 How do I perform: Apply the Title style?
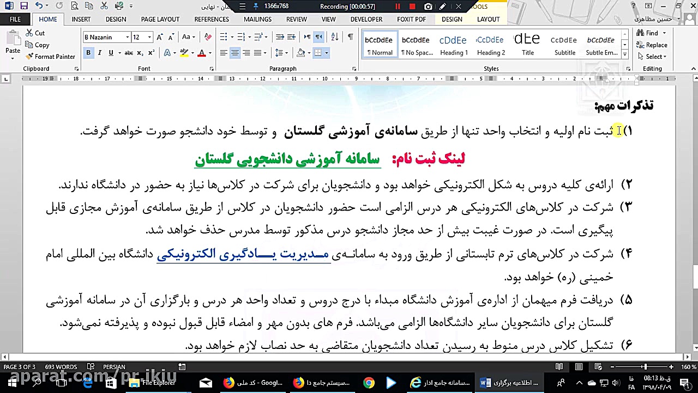[x=528, y=44]
